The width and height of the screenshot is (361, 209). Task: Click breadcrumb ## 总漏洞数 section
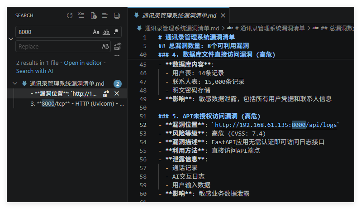(x=337, y=29)
